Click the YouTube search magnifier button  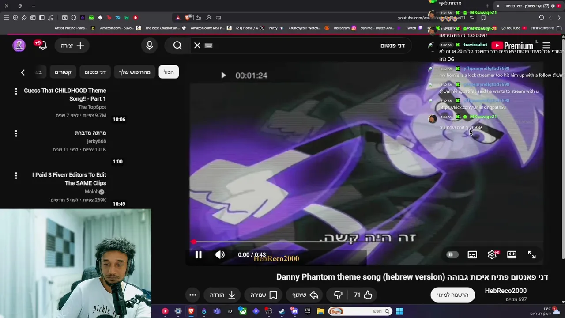click(177, 45)
